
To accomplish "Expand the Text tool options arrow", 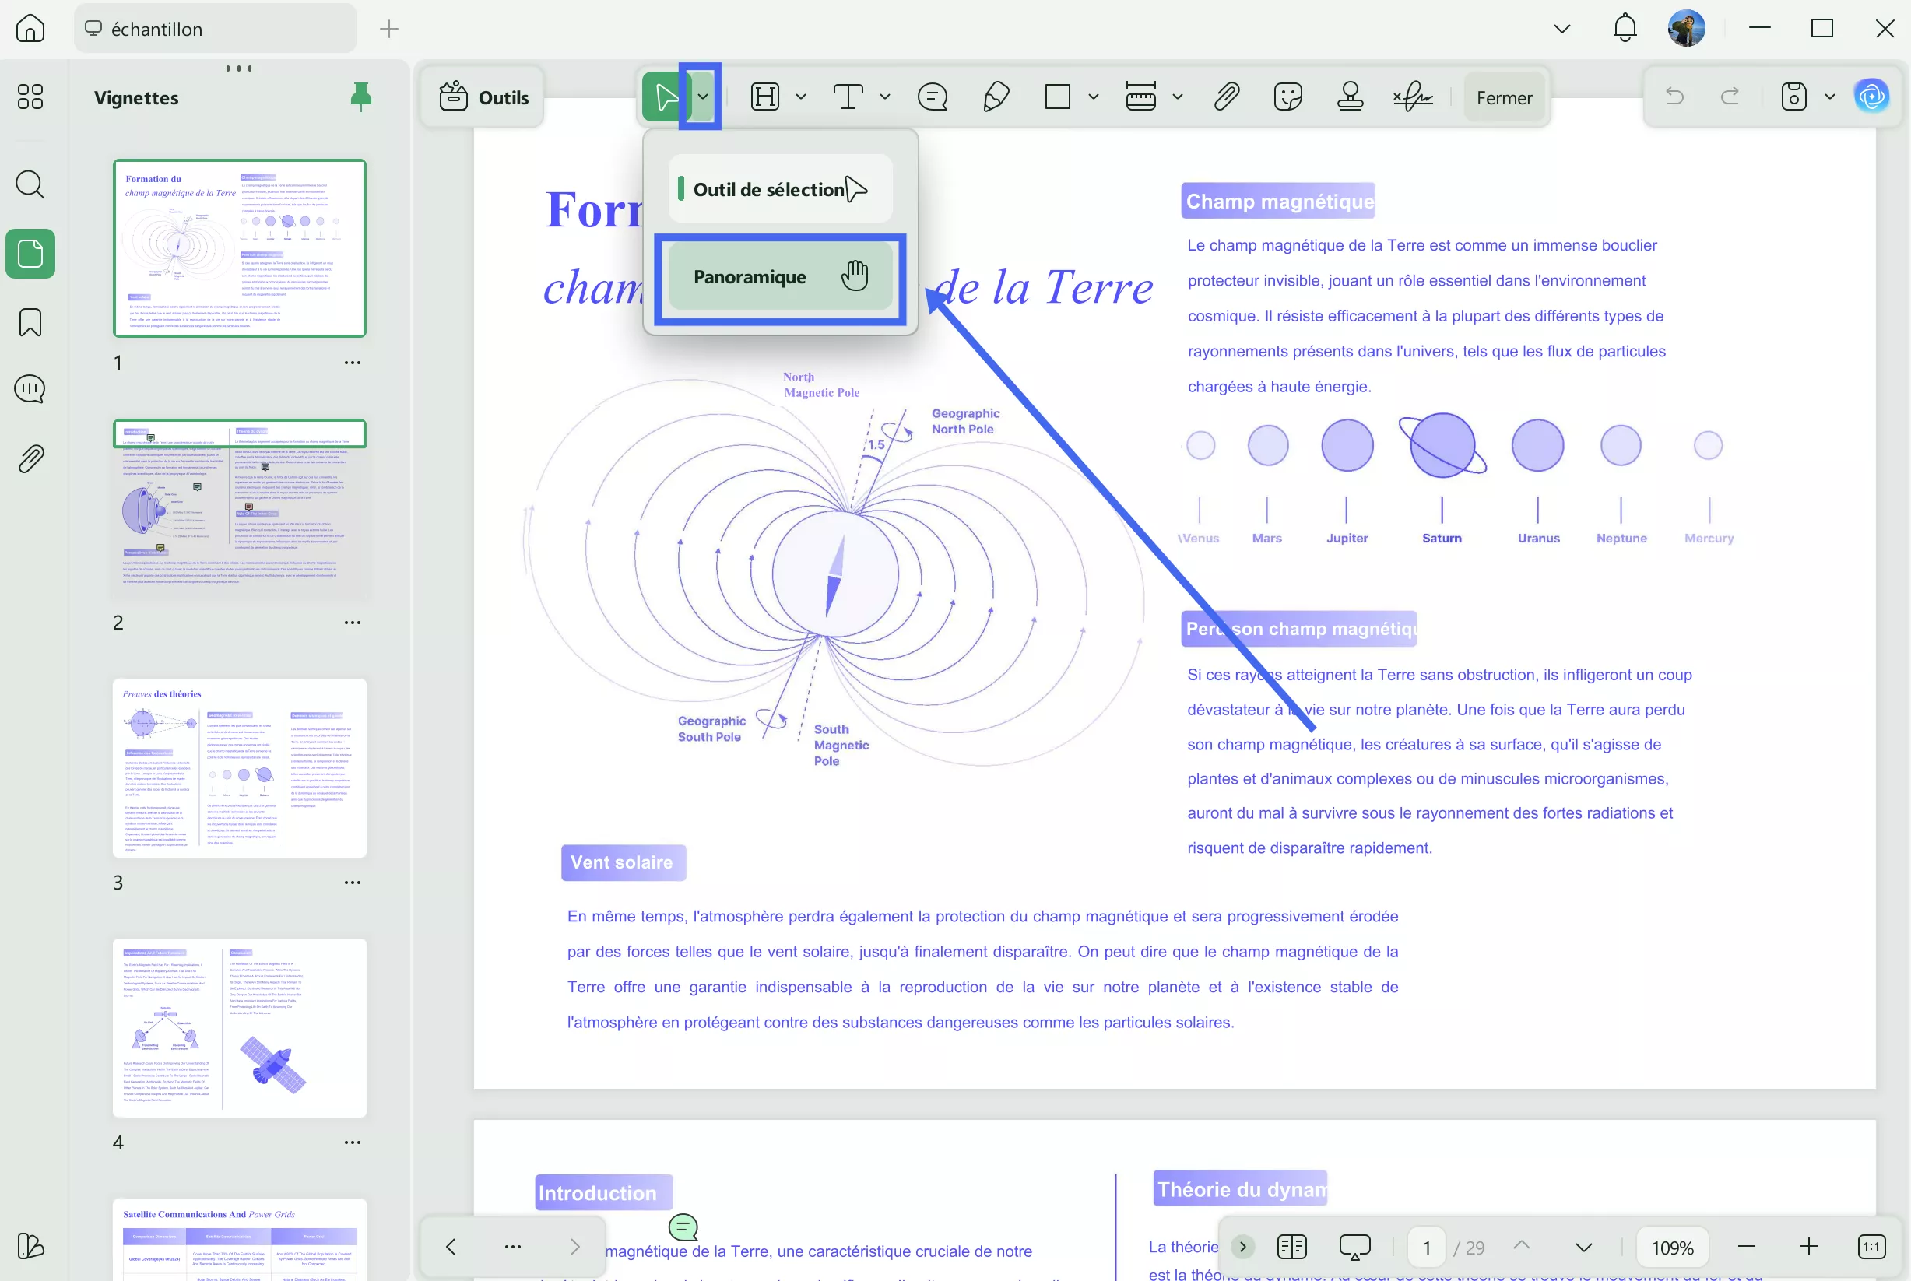I will point(885,97).
